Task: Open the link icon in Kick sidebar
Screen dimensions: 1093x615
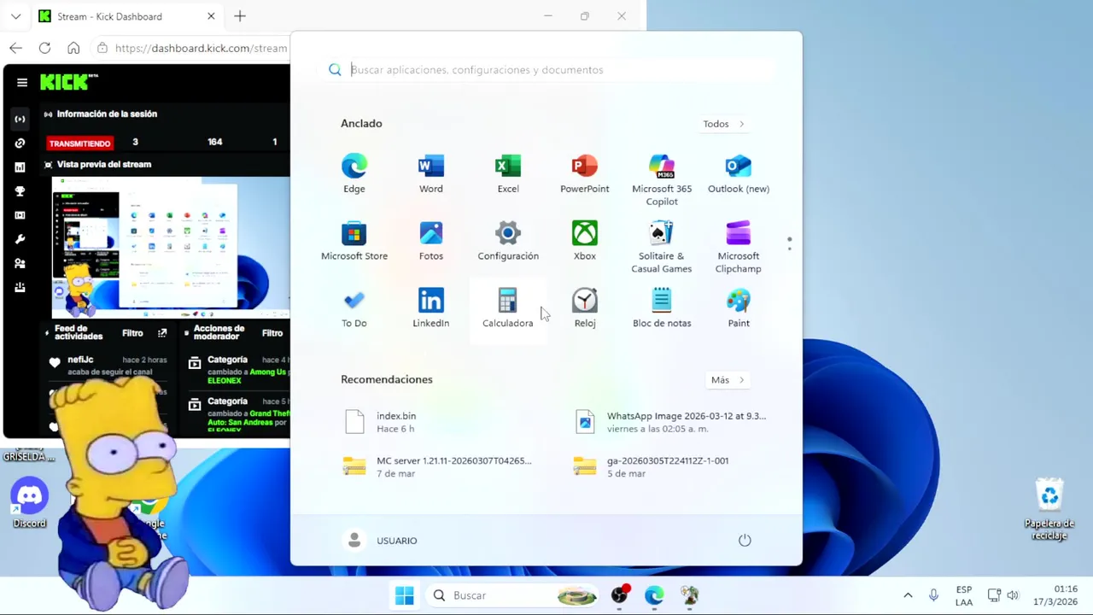Action: pos(20,143)
